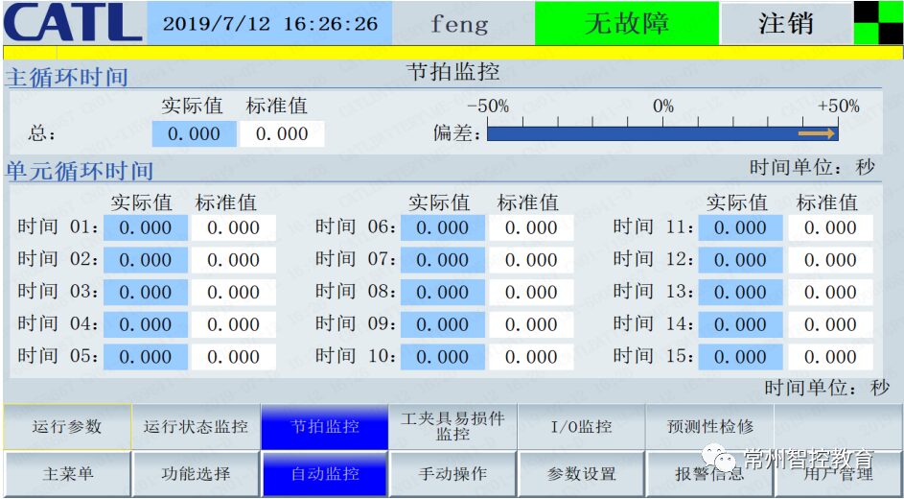904x499 pixels.
Task: Click 时间 06 actual value field
Action: [x=443, y=227]
